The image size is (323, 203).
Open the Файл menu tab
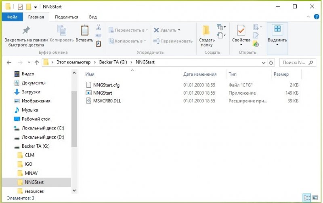pos(12,17)
